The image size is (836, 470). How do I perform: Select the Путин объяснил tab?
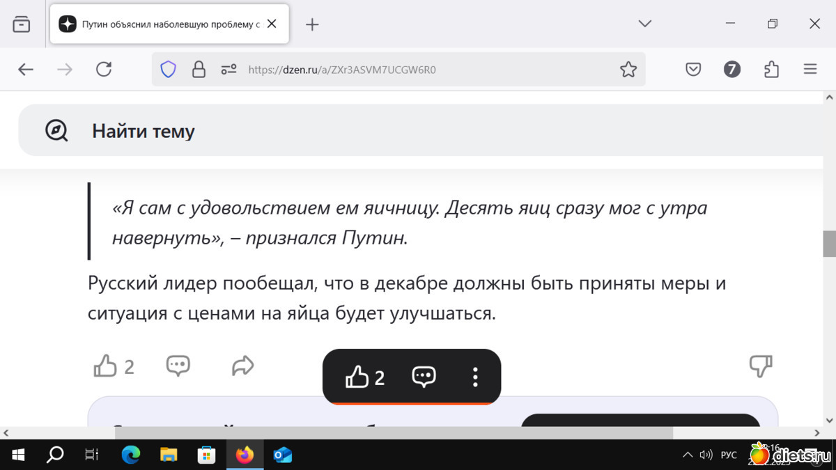point(160,24)
